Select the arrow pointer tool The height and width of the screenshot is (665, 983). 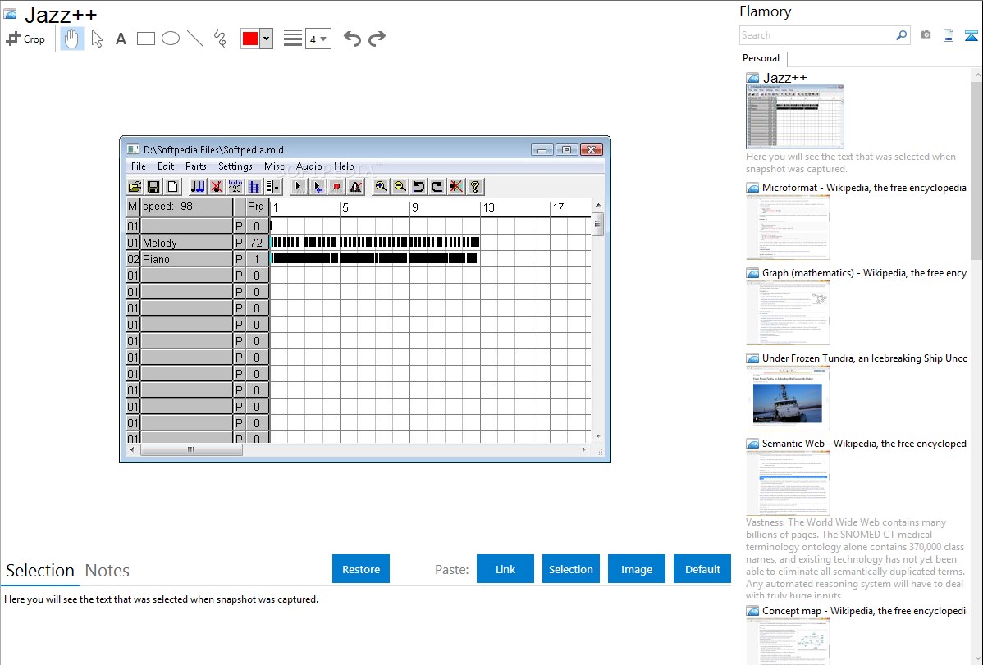(97, 39)
